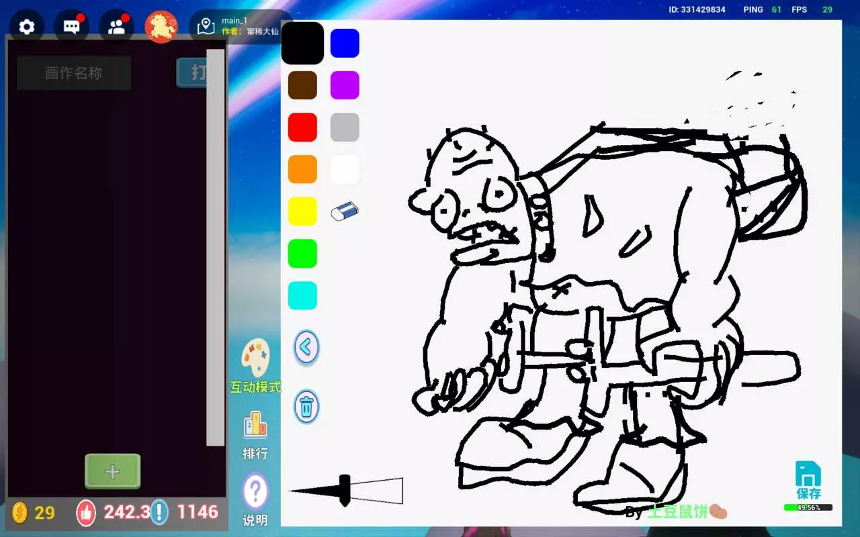Click the PING value 61
The height and width of the screenshot is (537, 860).
(777, 9)
